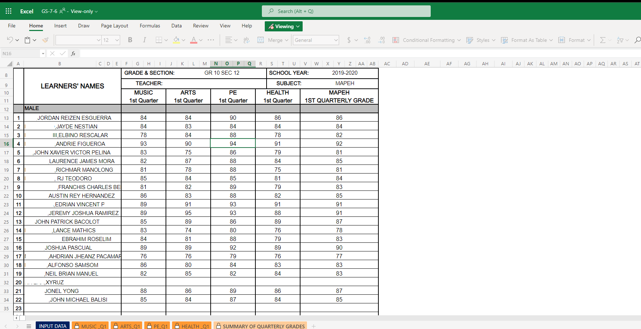This screenshot has height=329, width=641.
Task: Switch to the Data tab
Action: coord(176,26)
